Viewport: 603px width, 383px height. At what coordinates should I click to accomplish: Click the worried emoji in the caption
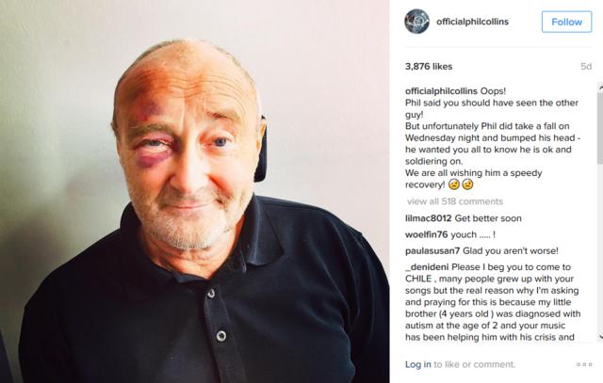coord(454,184)
